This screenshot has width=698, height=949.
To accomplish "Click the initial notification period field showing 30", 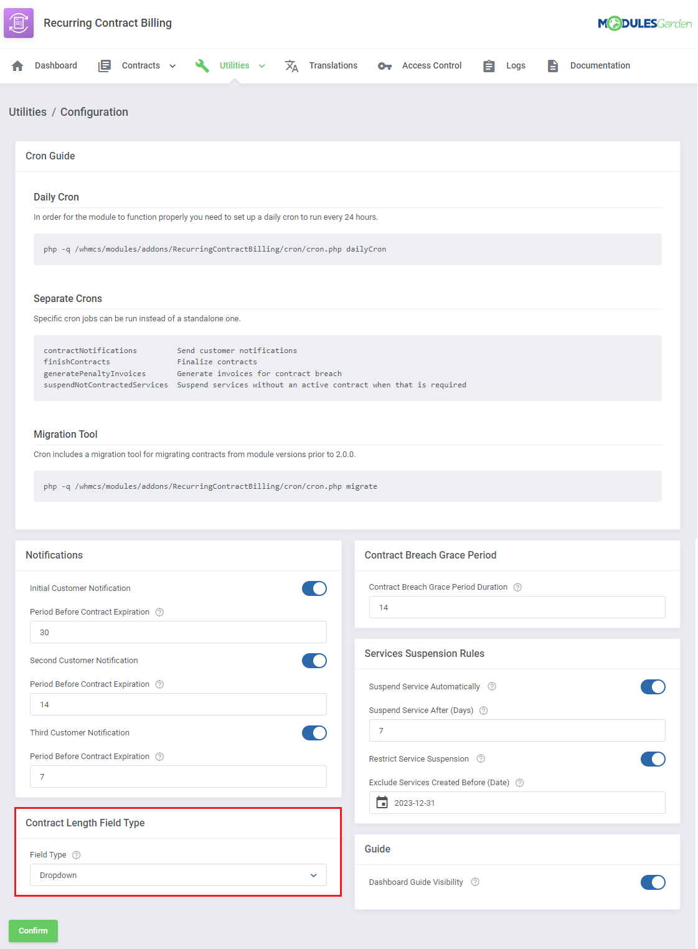I will [x=178, y=632].
